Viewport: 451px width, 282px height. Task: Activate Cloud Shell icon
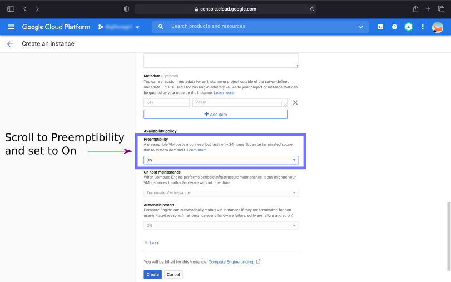click(x=380, y=27)
